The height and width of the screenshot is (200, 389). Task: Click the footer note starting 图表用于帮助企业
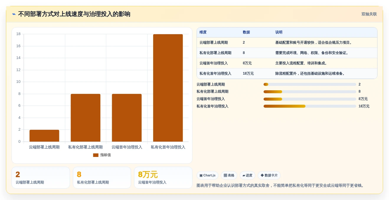click(281, 186)
